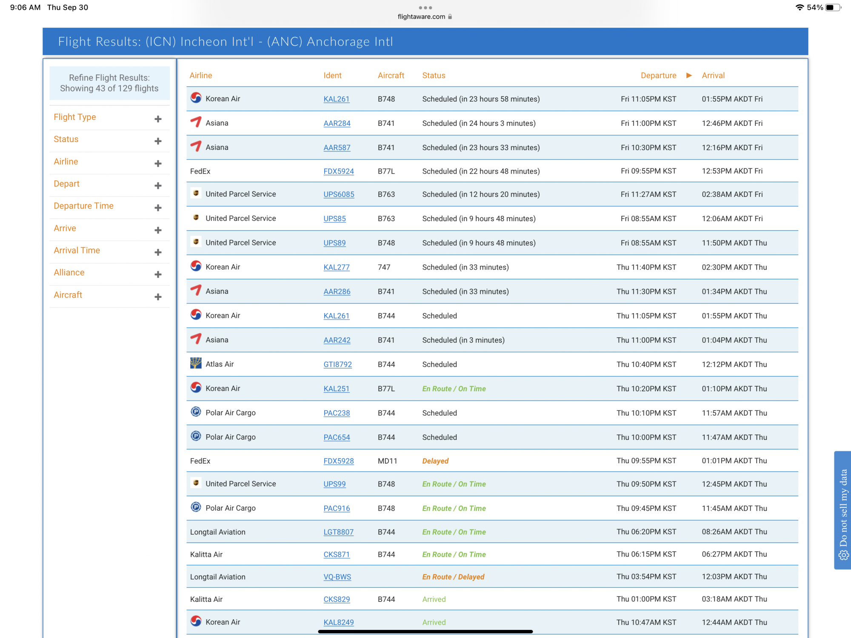The height and width of the screenshot is (638, 851).
Task: Expand the Alliance filter
Action: click(158, 275)
